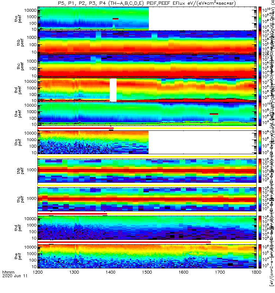The height and width of the screenshot is (293, 275).
Task: Click the tha peif panel color bar
Action: (260, 142)
